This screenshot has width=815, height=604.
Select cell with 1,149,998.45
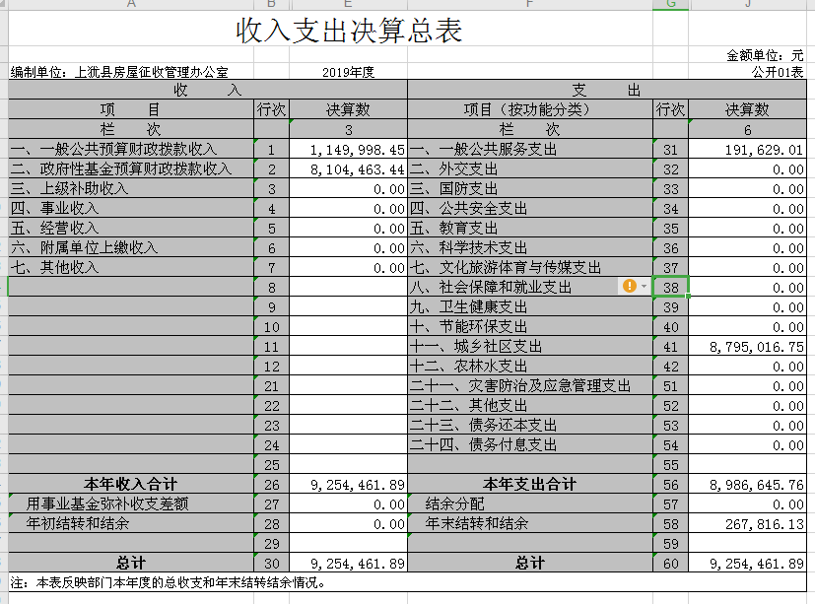point(348,149)
